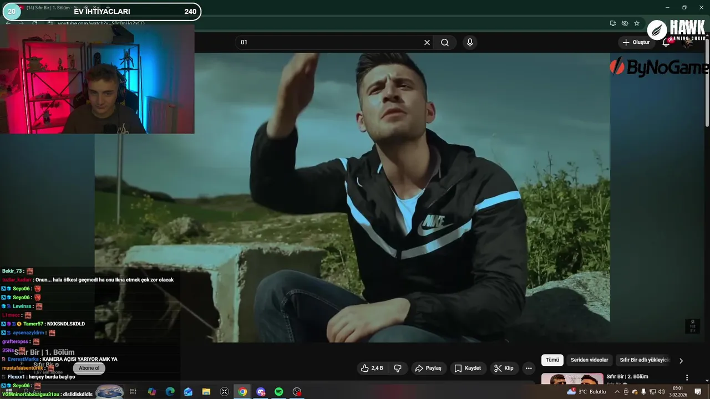Open Discord from the taskbar
This screenshot has width=710, height=399.
(x=261, y=392)
